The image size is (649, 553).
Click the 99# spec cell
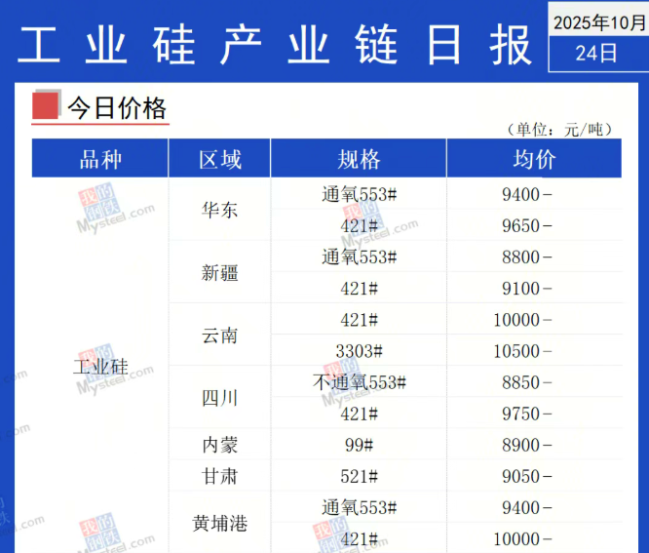pyautogui.click(x=360, y=445)
